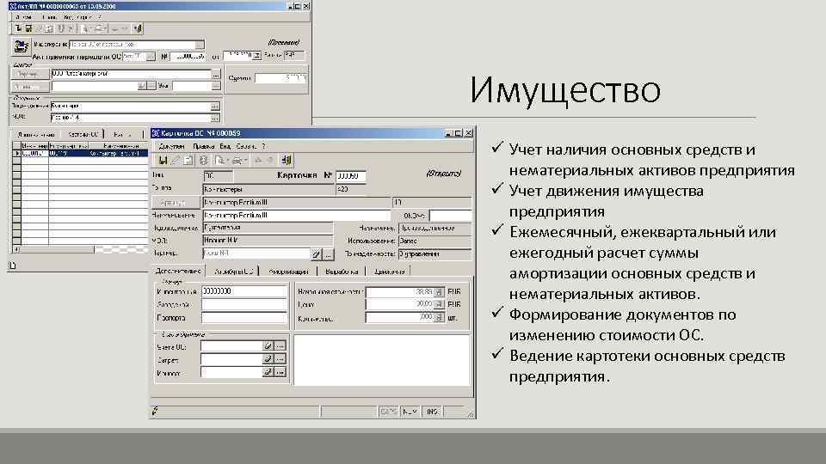
Task: Click the Сумма field in Акт window
Action: 280,78
